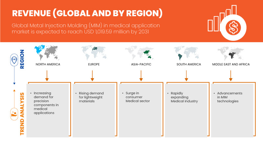Click the orange arrow below North America

click(48, 75)
